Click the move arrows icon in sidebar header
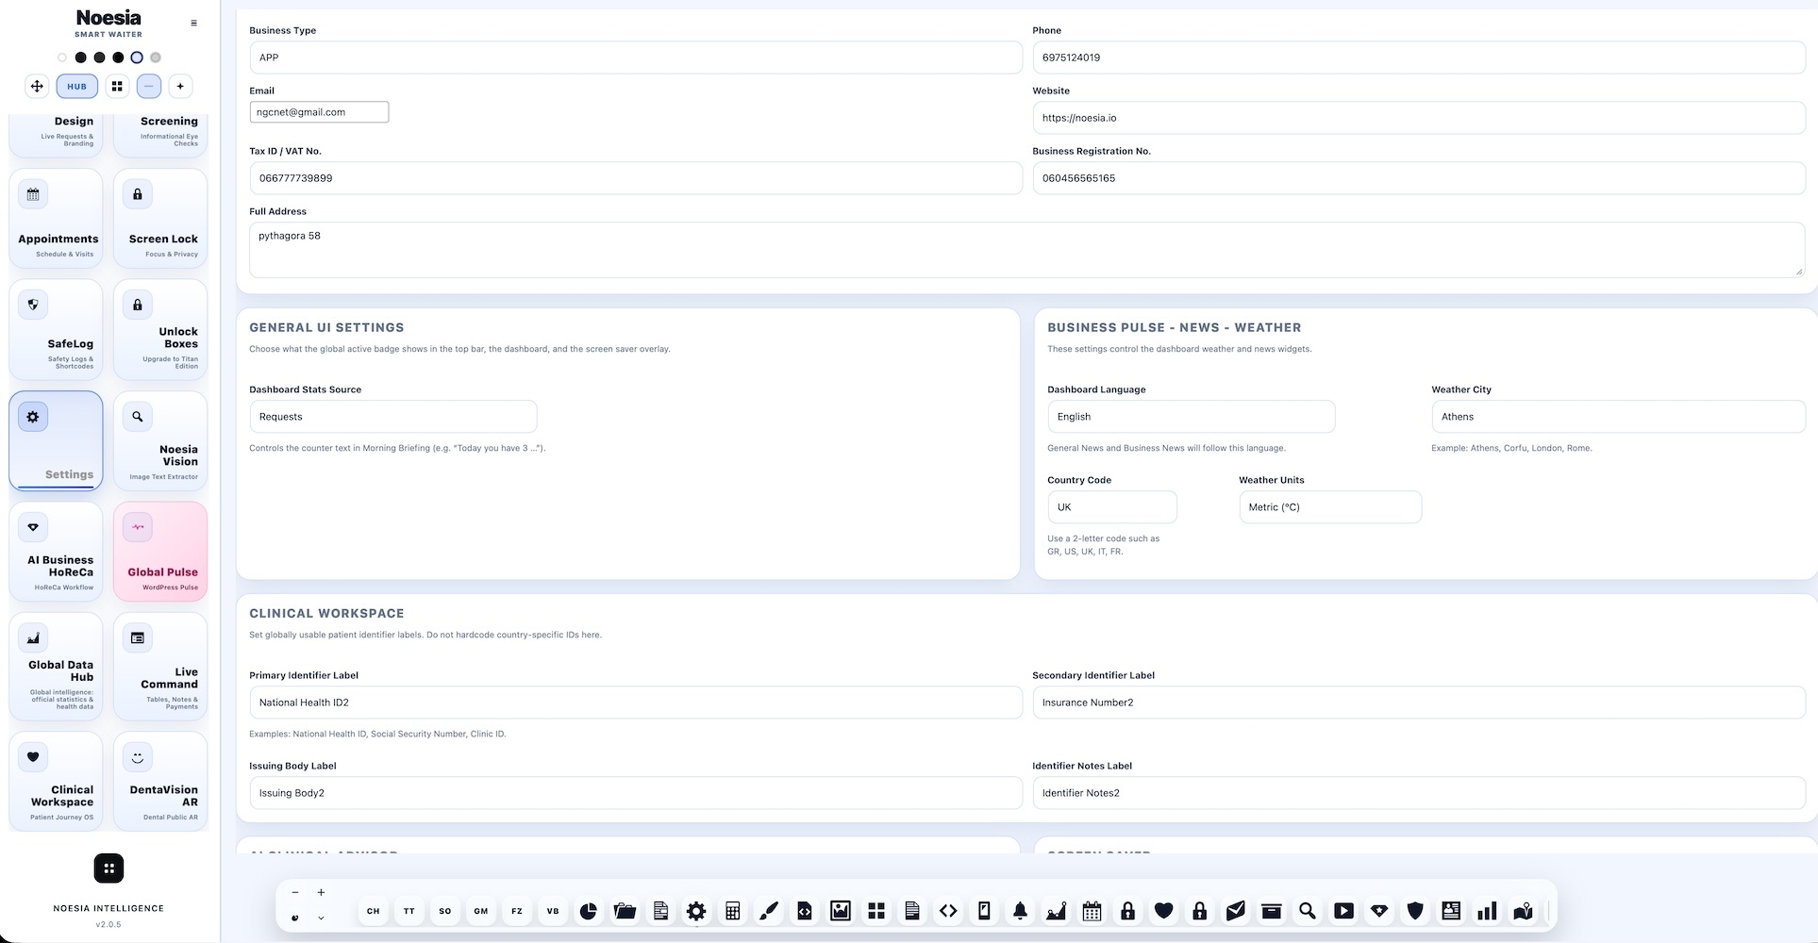 (x=37, y=86)
